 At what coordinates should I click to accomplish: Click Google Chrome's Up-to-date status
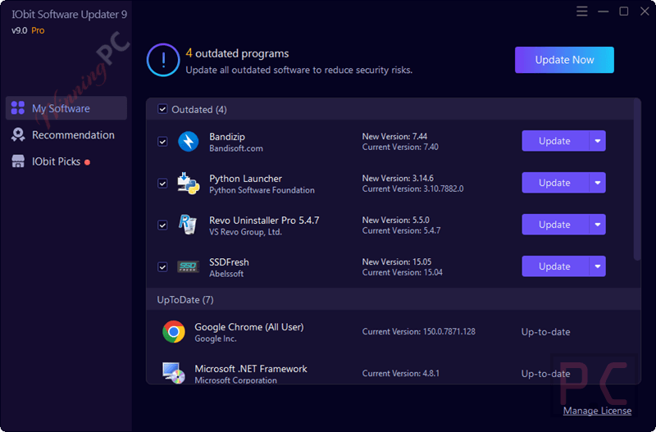point(545,332)
